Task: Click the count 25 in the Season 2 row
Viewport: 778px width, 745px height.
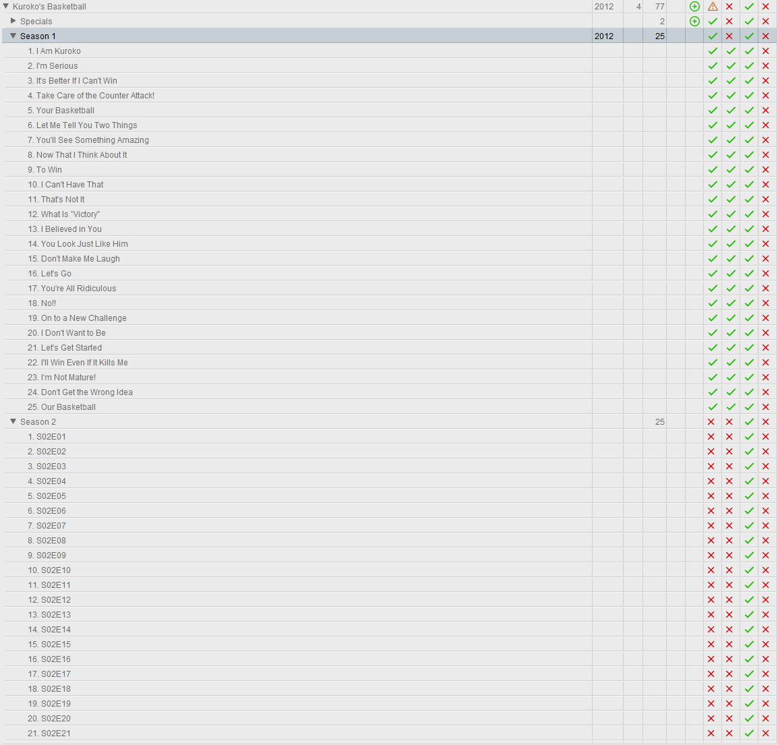Action: point(659,422)
